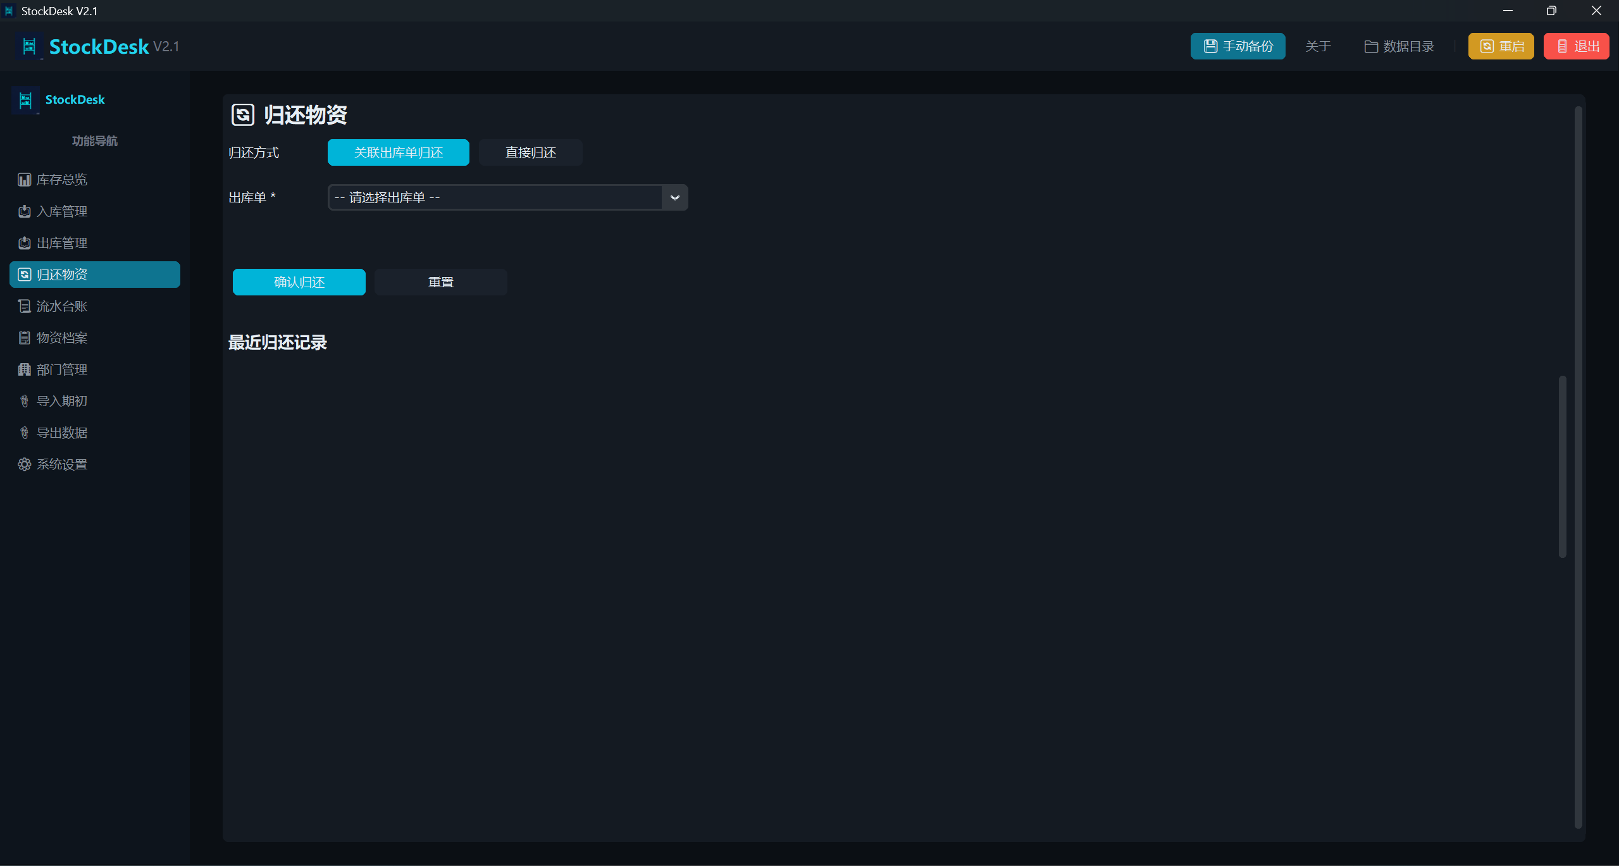
Task: Click the door icon on 退出 button
Action: pyautogui.click(x=1562, y=46)
